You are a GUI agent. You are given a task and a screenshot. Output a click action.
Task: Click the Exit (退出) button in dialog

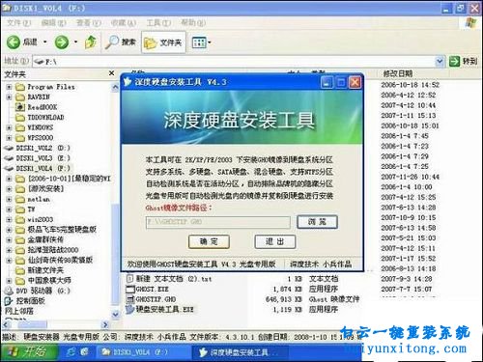pyautogui.click(x=274, y=241)
